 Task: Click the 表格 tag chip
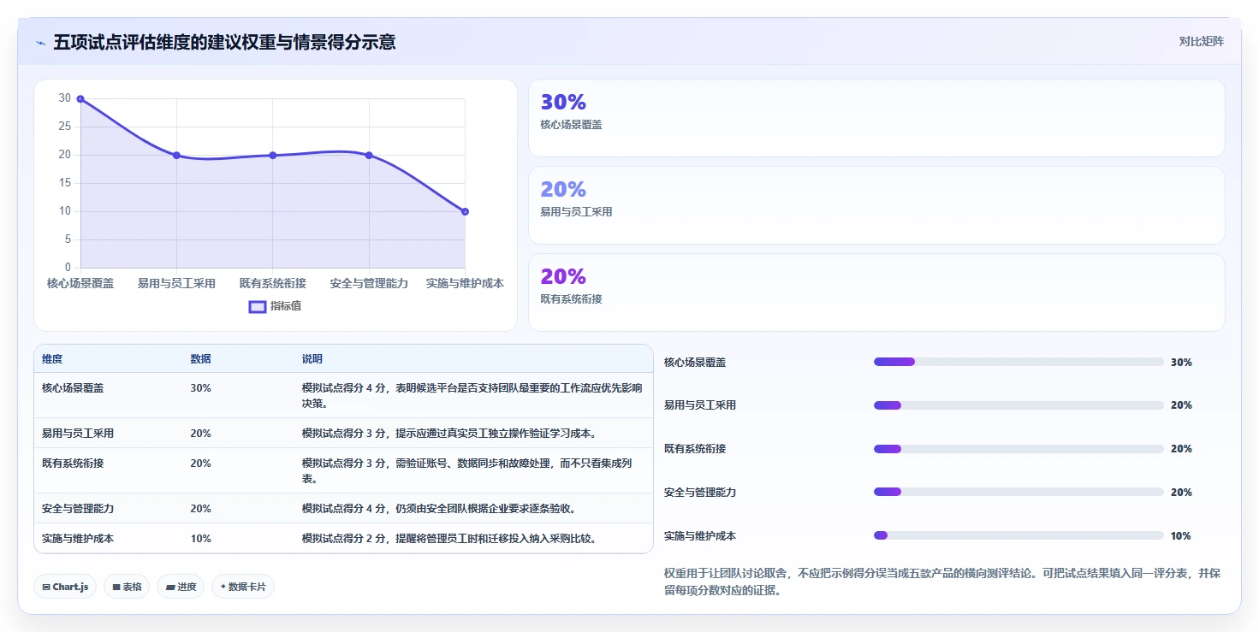click(127, 587)
